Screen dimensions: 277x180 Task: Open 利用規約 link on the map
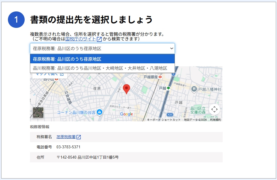tap(215, 120)
